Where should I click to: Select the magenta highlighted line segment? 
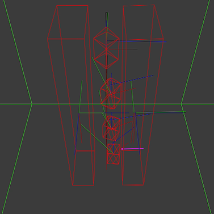point(133,149)
